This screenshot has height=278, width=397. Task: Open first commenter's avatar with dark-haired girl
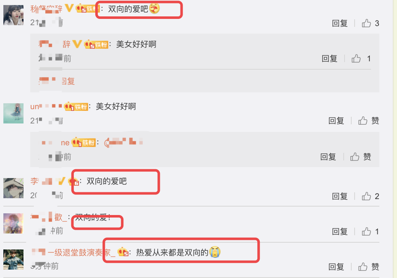click(13, 15)
